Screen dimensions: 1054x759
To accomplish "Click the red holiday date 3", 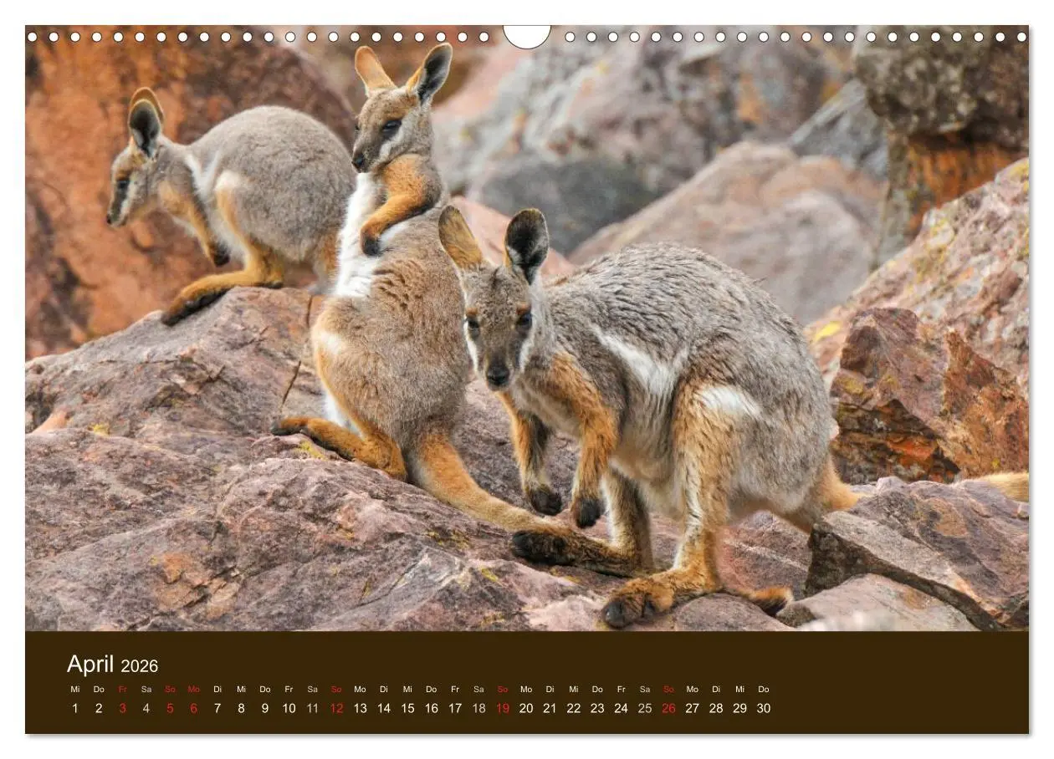I will point(123,710).
